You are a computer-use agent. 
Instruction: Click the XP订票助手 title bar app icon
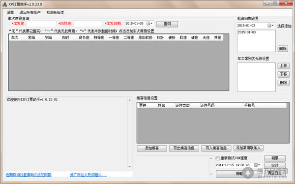click(5, 4)
